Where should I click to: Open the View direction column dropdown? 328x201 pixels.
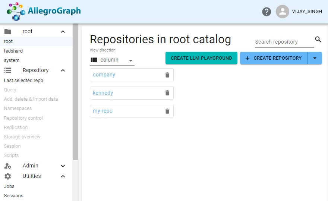112,60
